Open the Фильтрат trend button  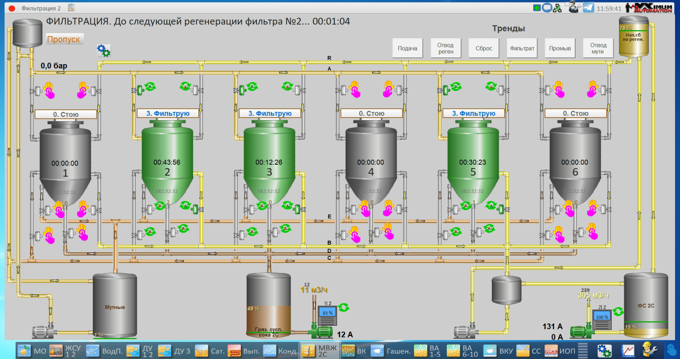click(x=522, y=48)
